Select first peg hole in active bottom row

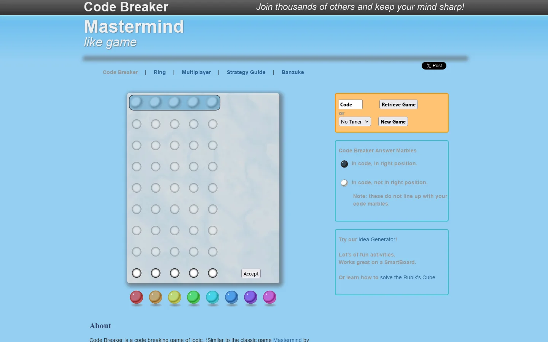point(137,273)
